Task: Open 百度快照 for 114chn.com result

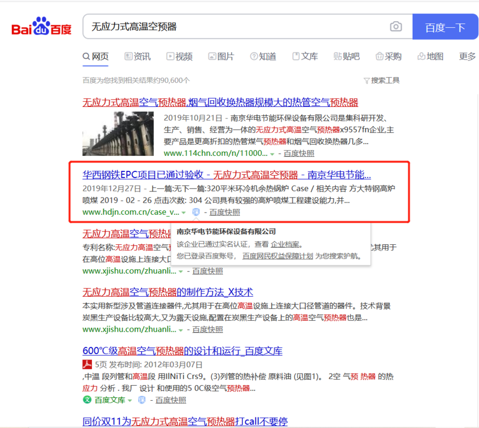Action: tap(299, 154)
